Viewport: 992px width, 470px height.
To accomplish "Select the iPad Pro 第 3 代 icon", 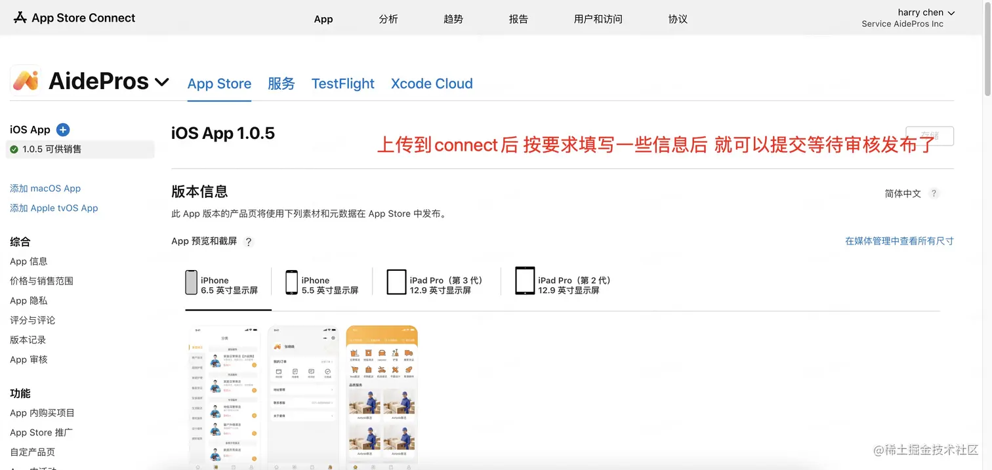I will (396, 283).
